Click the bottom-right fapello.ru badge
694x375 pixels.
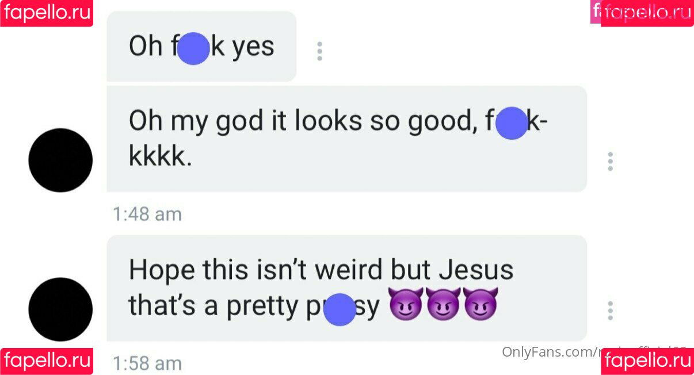tap(647, 361)
